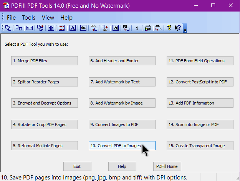Viewport: 240px width, 181px height.
Task: Select 3. Encrypt and Decrypt Options
Action: (45, 103)
